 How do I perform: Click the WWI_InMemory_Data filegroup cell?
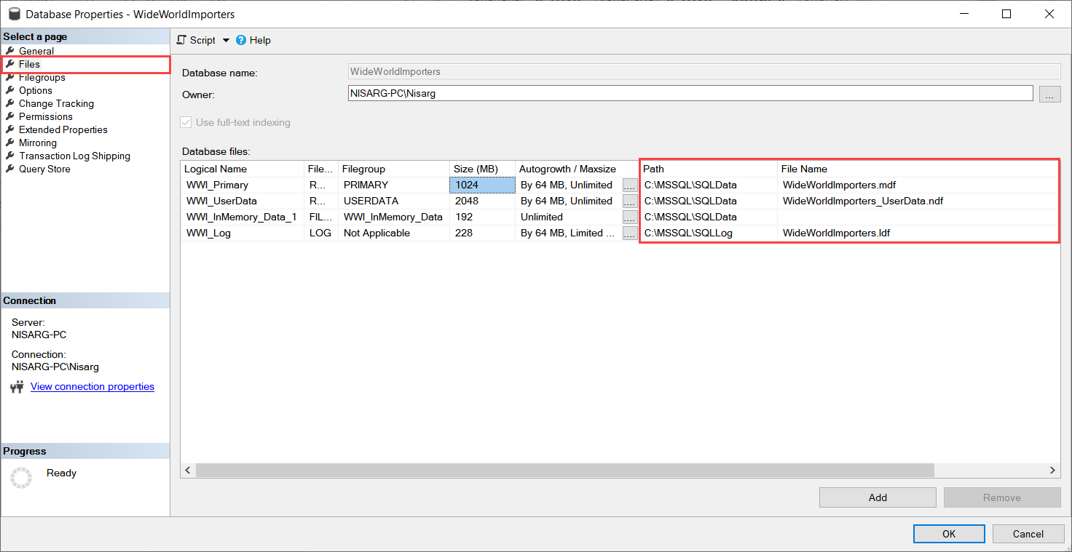point(394,217)
